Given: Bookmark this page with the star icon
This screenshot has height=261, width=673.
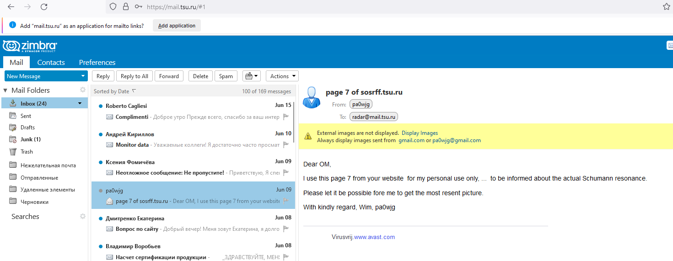Looking at the screenshot, I should pyautogui.click(x=666, y=7).
